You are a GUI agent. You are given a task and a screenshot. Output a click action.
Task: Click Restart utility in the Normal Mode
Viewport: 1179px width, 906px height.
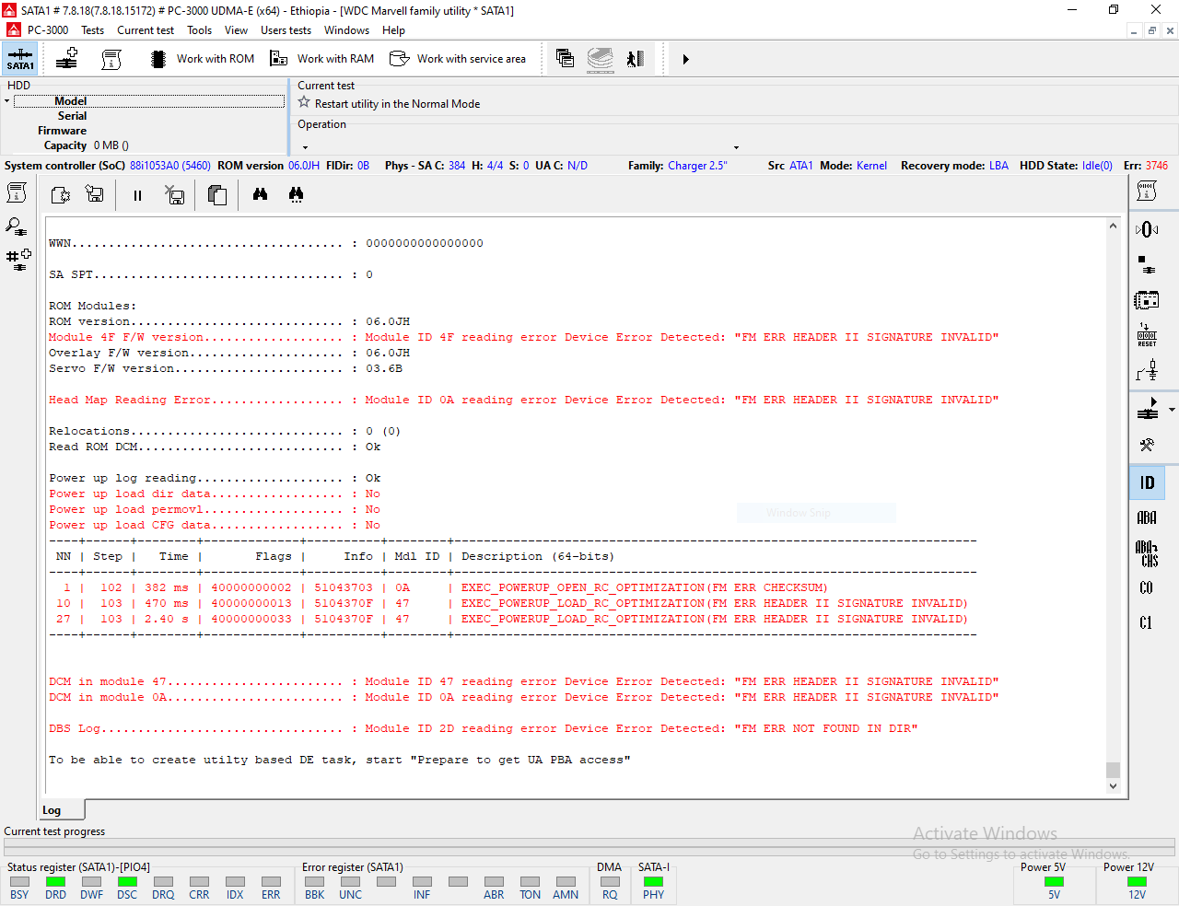coord(397,104)
